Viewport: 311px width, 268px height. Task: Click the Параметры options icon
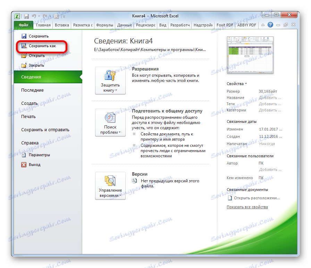[24, 154]
